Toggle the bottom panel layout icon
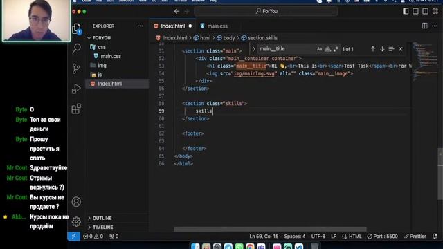The height and width of the screenshot is (249, 443). [415, 11]
